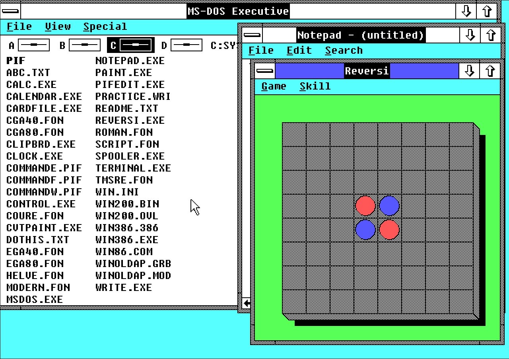Open the Special menu in MS-DOS Executive
The width and height of the screenshot is (509, 359).
click(x=105, y=27)
